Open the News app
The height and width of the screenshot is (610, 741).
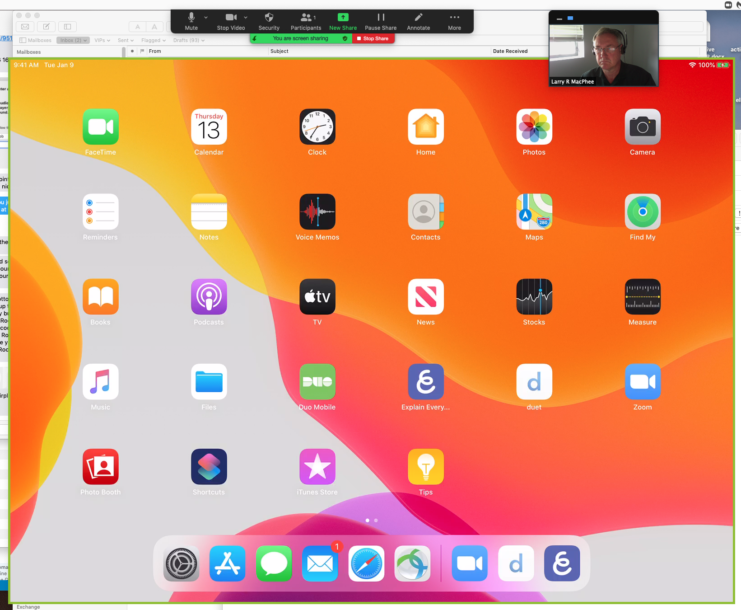click(x=426, y=296)
